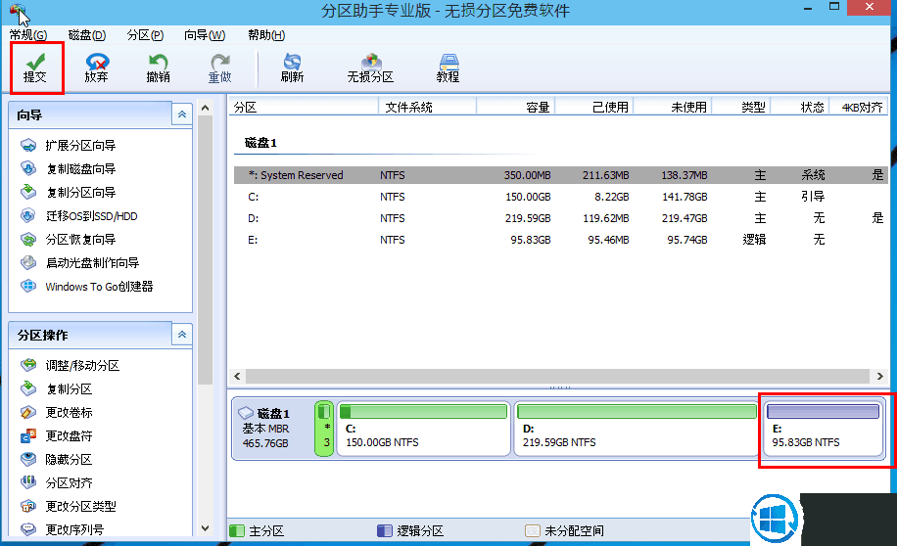The image size is (897, 546).
Task: Select the E: partition row in table
Action: (560, 240)
